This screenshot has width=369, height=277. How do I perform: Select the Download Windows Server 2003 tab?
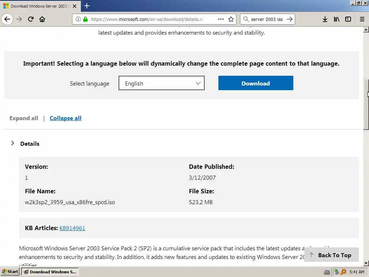pyautogui.click(x=40, y=6)
